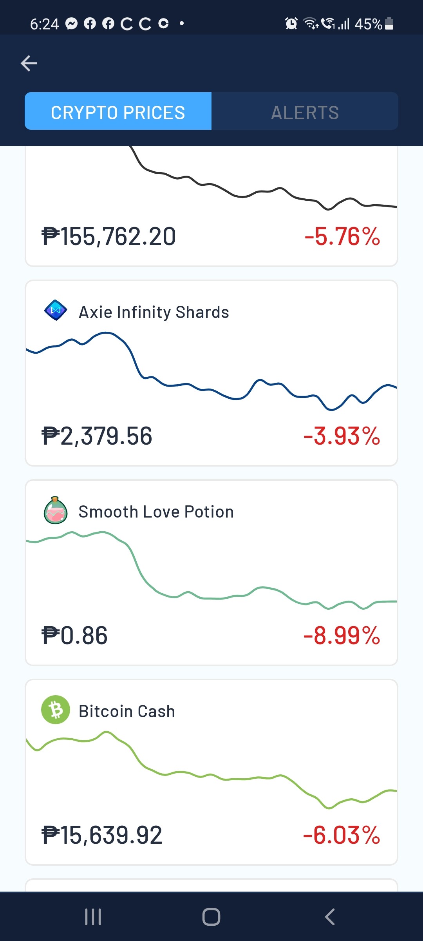Tap the Smooth Love Potion price chart
The width and height of the screenshot is (423, 941).
click(x=211, y=570)
